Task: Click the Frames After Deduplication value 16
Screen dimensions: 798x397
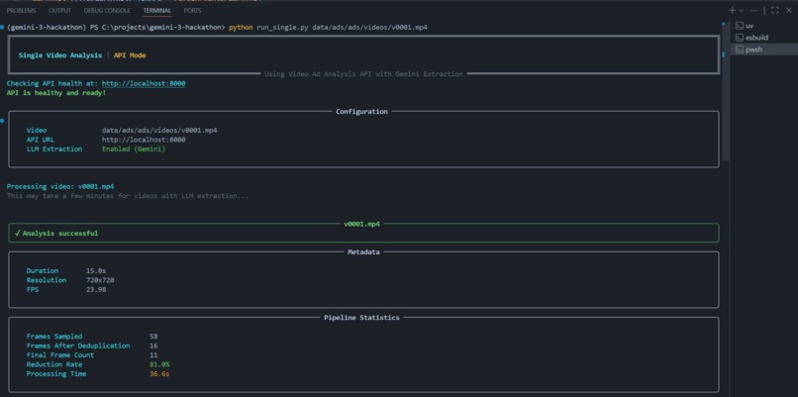Action: tap(153, 346)
